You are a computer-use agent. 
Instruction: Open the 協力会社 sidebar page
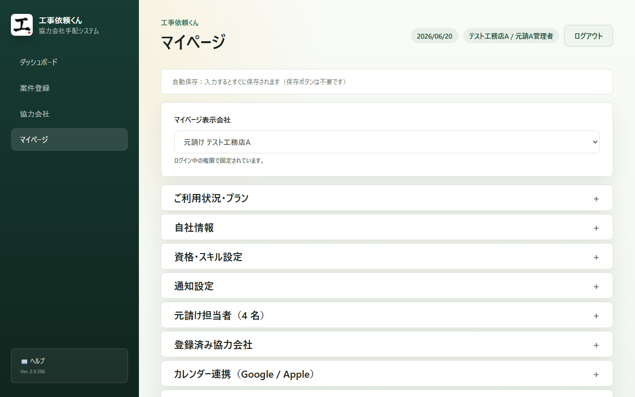click(69, 114)
